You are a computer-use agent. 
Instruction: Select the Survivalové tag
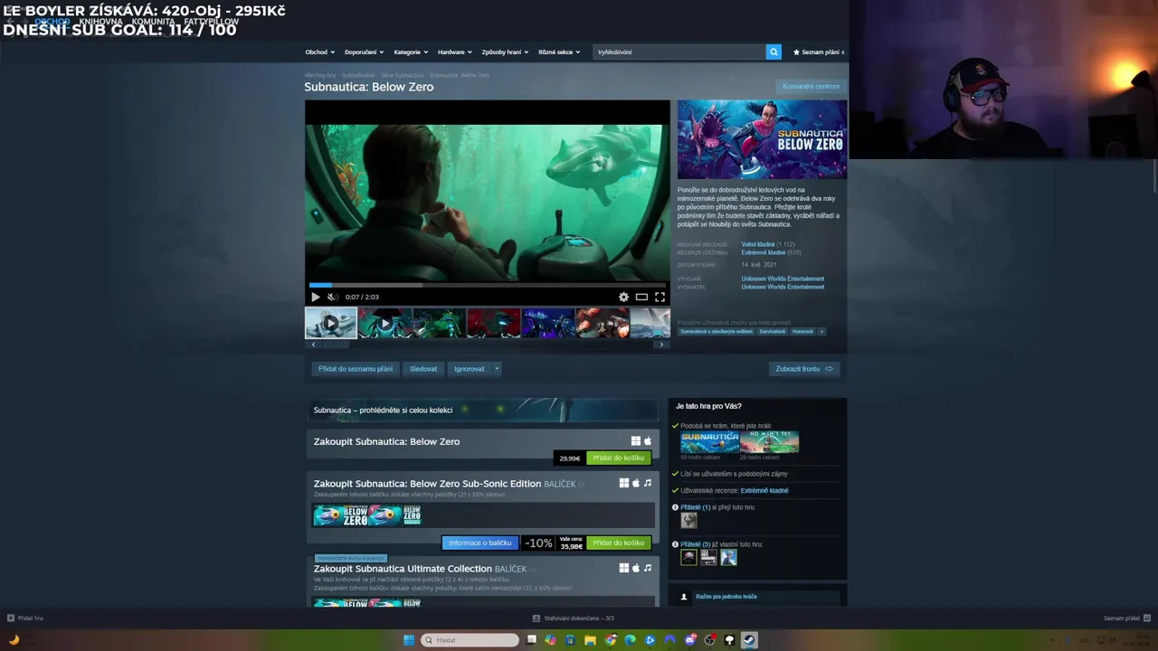(x=773, y=332)
